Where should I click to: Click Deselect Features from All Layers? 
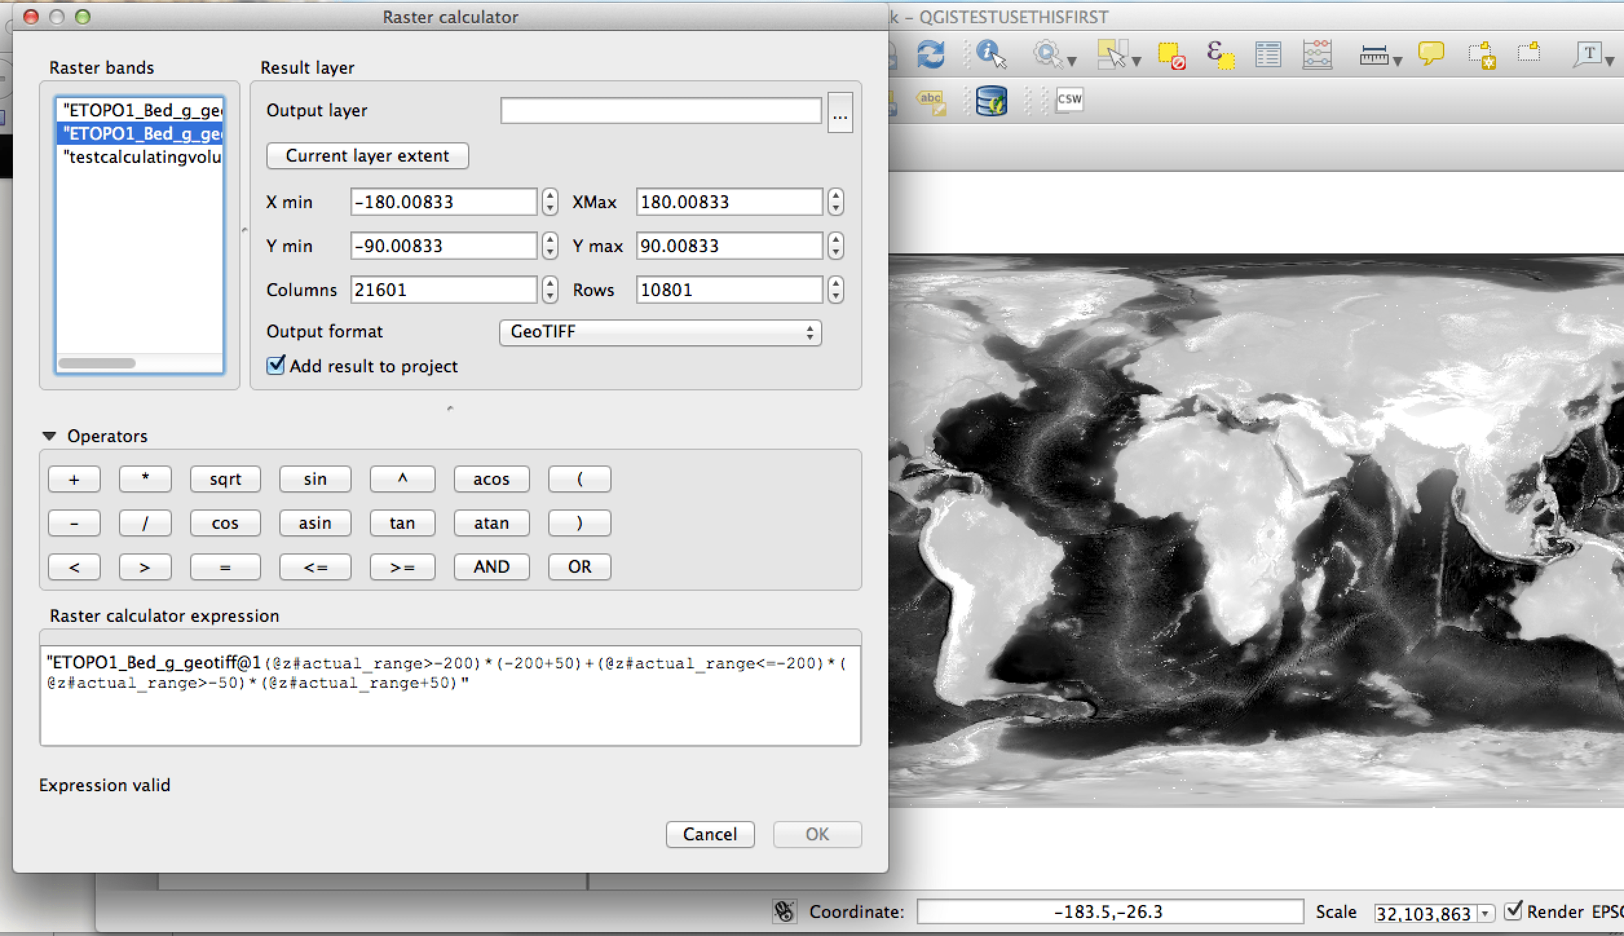[x=1171, y=56]
